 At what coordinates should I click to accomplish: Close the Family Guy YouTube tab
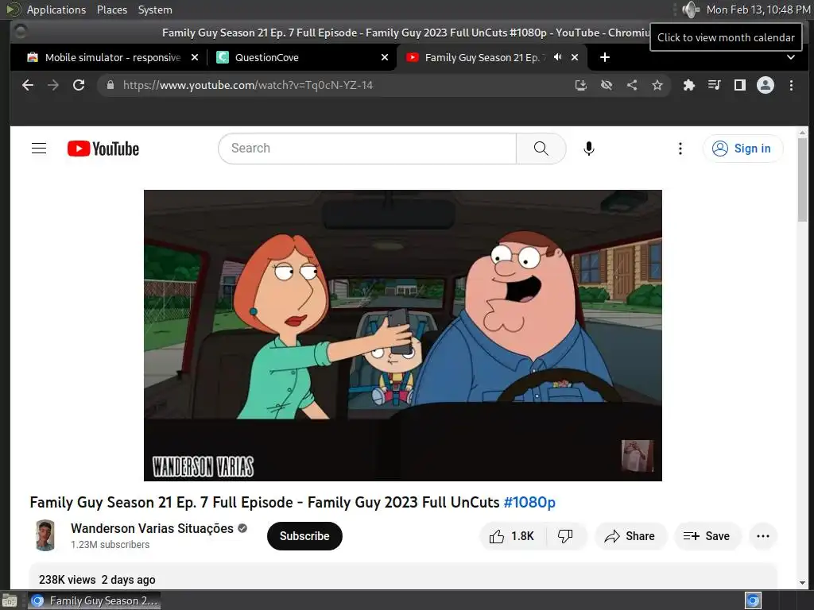[575, 57]
